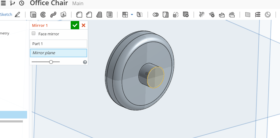Click the rollback slider handle in Mirror dialog
Screen dimensions: 280x138
pos(51,62)
